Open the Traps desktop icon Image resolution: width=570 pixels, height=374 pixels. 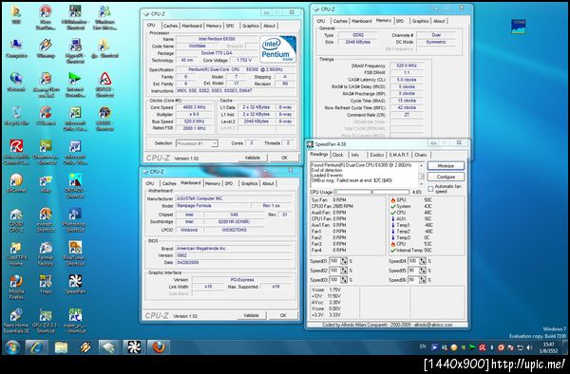point(46,285)
